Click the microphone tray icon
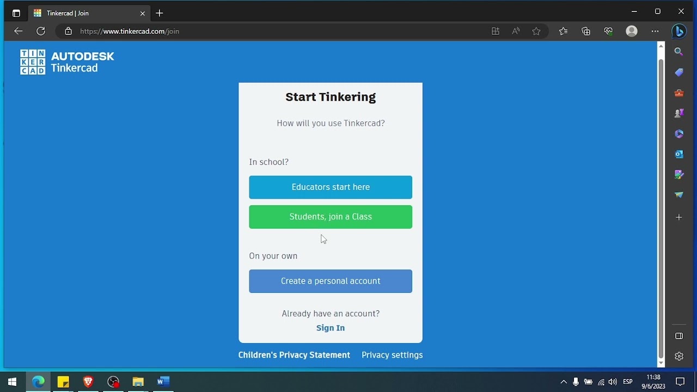The width and height of the screenshot is (697, 392). 576,382
